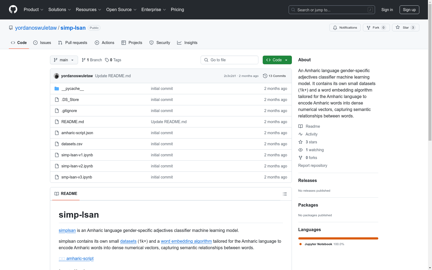Open the Insights tab

coord(187,43)
